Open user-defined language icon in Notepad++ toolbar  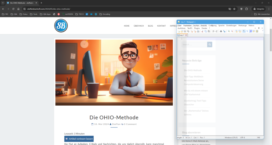coord(254,31)
